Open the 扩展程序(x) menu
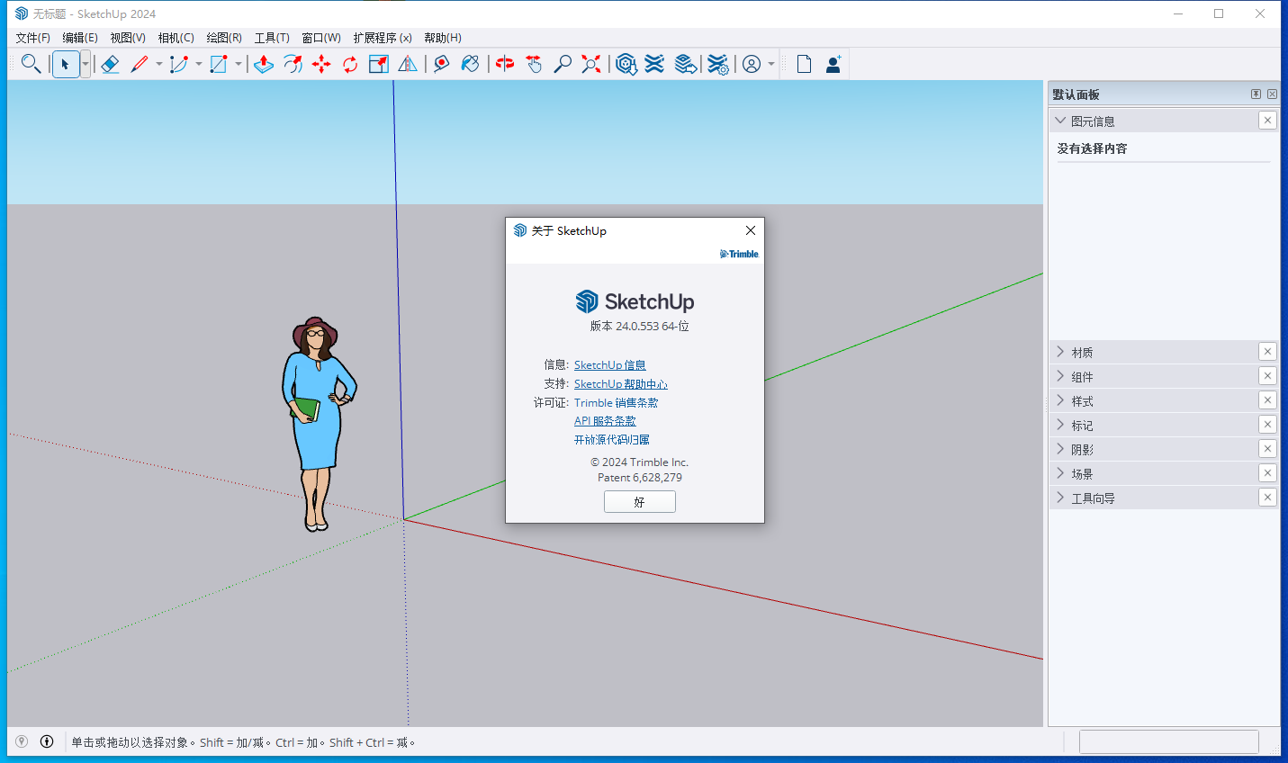 click(383, 38)
